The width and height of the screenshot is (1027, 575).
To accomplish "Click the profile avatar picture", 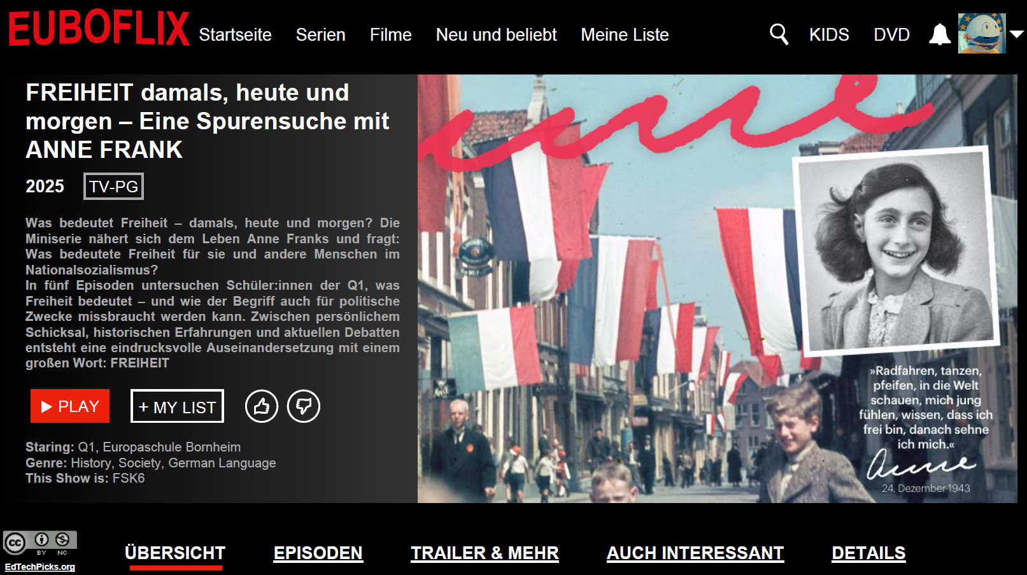I will click(981, 34).
